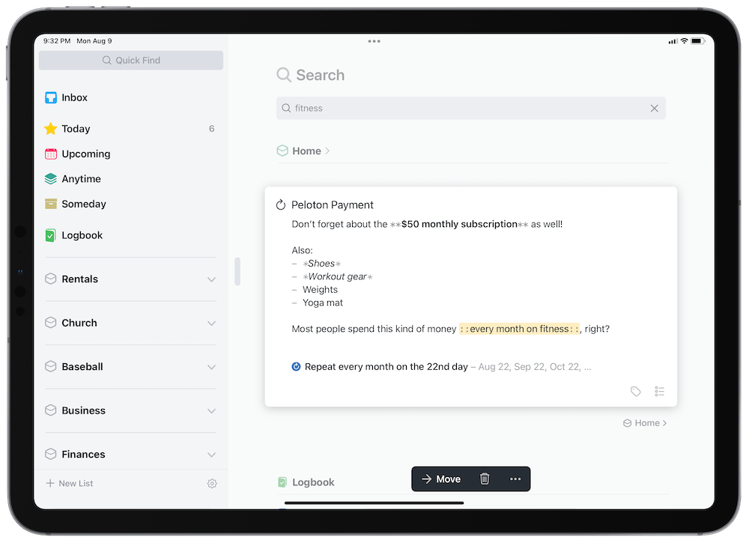Click chevron beside Home header
Screen dimensions: 749x543
click(x=327, y=151)
